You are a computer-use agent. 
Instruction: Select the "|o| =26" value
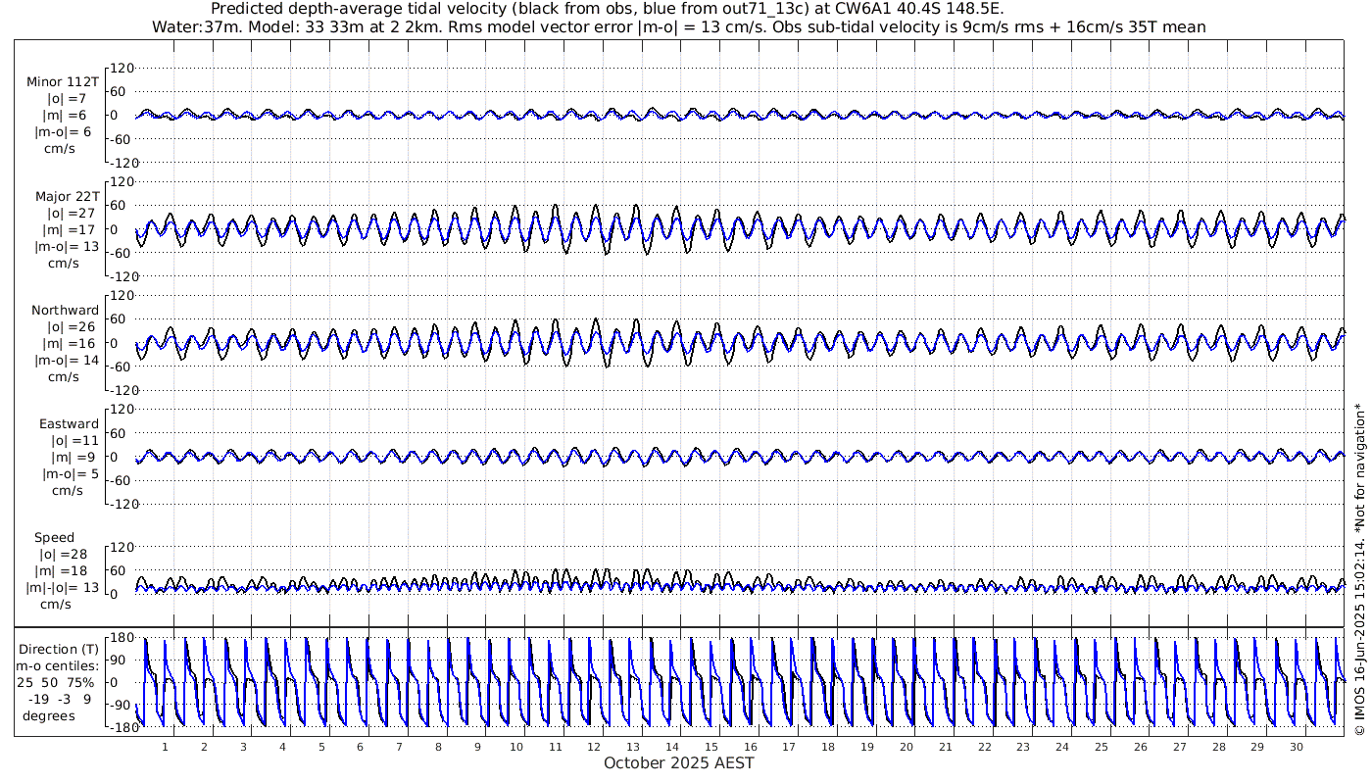72,326
